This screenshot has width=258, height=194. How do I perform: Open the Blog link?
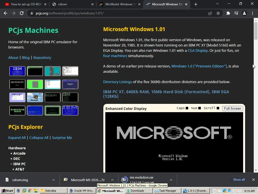(26, 58)
